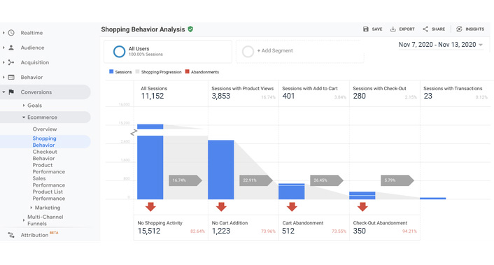Click the Product Views 3,853 value

[221, 96]
